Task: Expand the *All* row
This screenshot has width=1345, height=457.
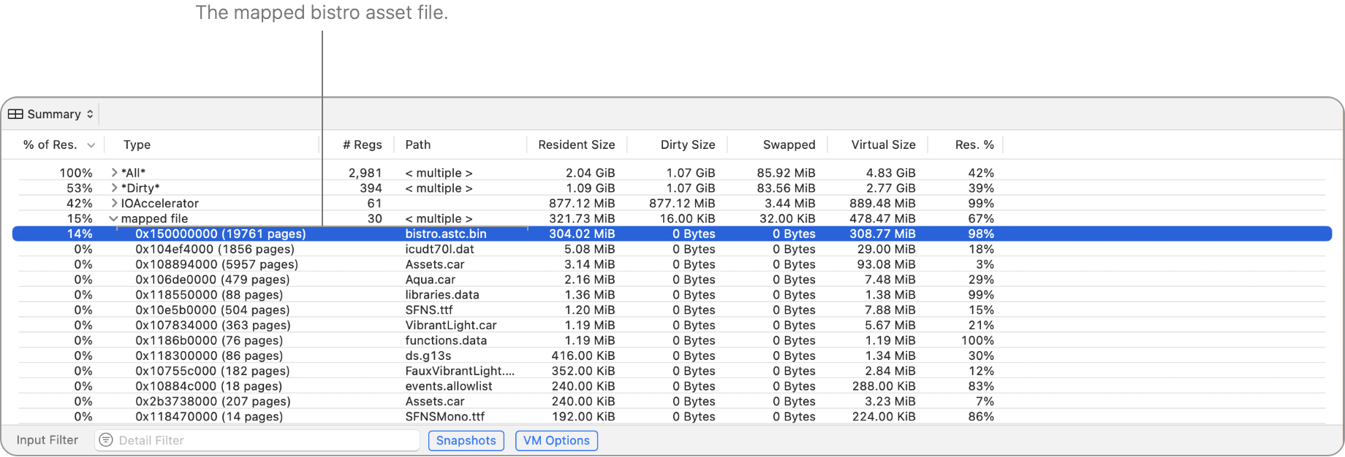Action: pyautogui.click(x=114, y=173)
